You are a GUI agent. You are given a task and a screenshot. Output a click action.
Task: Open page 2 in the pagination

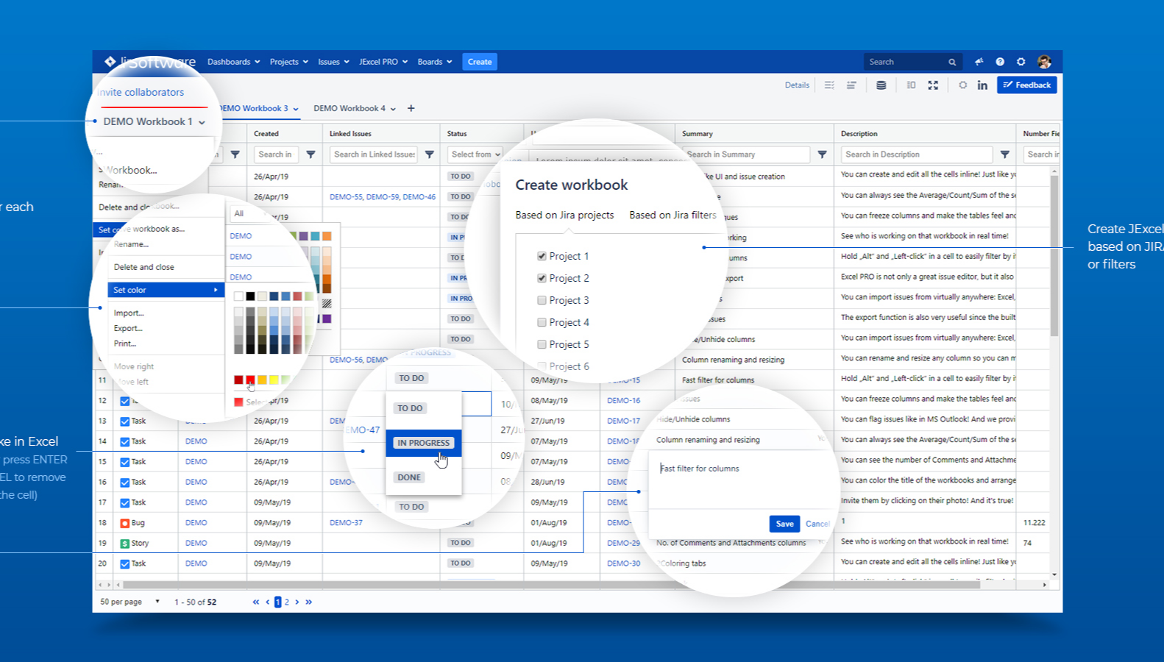287,602
